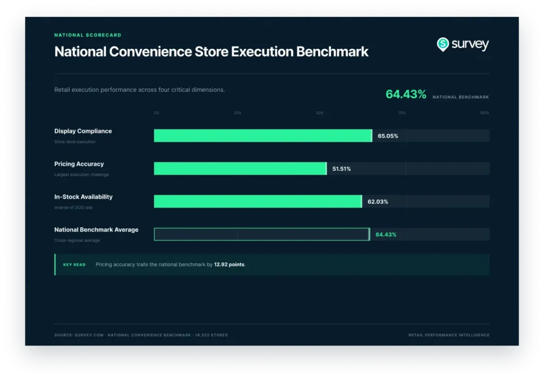Click the bold '12.92 points' text
544x379 pixels.
coord(229,264)
